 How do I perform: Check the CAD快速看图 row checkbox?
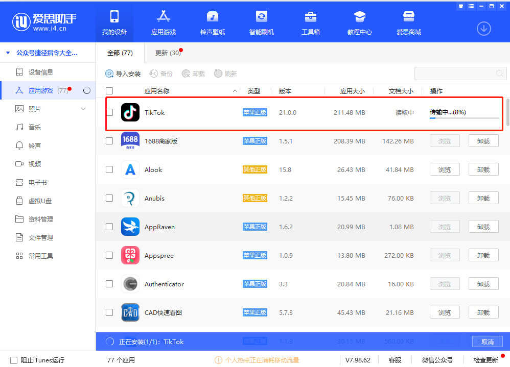coord(109,312)
